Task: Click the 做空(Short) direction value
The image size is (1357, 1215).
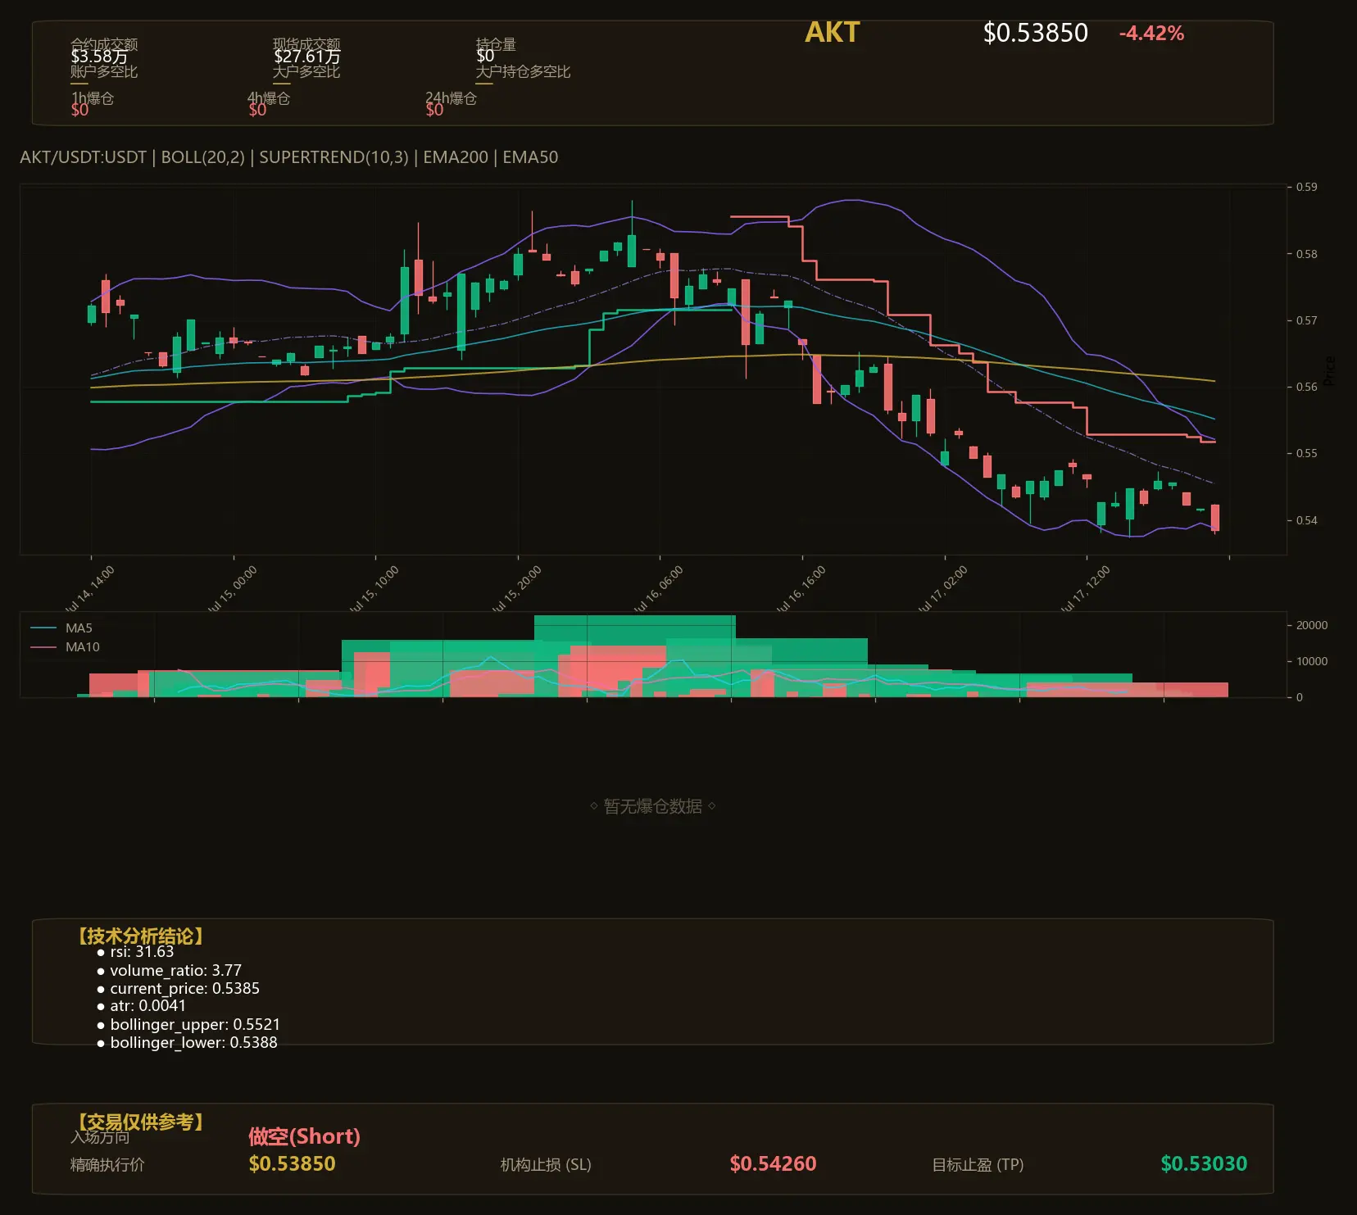Action: [x=304, y=1136]
